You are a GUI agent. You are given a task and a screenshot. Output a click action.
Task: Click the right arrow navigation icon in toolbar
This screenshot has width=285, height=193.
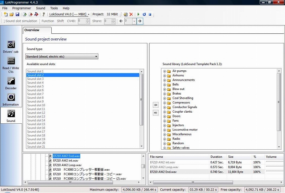click(140, 21)
